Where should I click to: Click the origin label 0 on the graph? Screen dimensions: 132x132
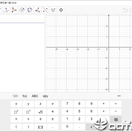[107, 49]
